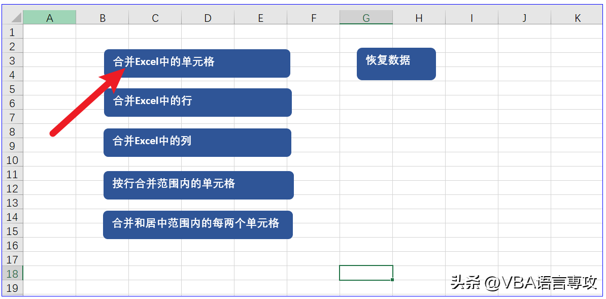Select column I header

tap(472, 17)
